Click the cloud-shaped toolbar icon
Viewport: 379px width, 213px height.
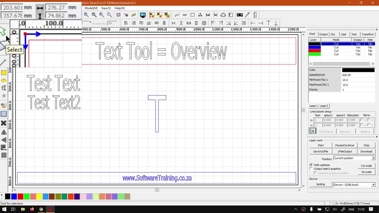(x=223, y=15)
